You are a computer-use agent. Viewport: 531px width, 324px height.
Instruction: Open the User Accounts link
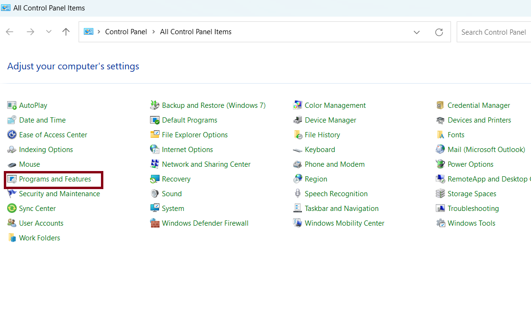pos(41,223)
